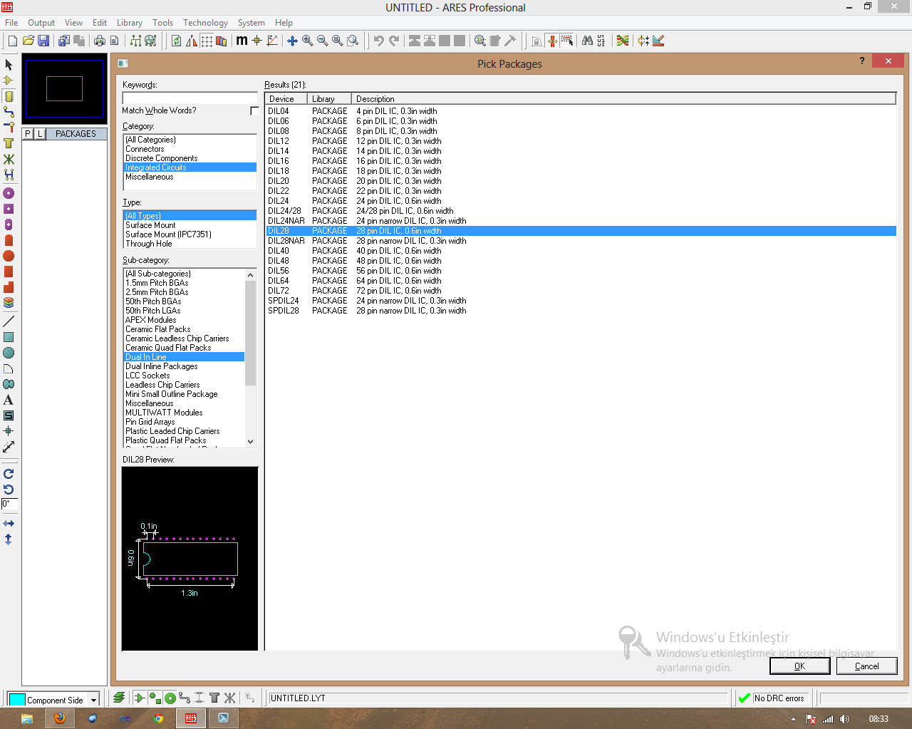Image resolution: width=912 pixels, height=729 pixels.
Task: Click the Keywords input field
Action: [x=190, y=98]
